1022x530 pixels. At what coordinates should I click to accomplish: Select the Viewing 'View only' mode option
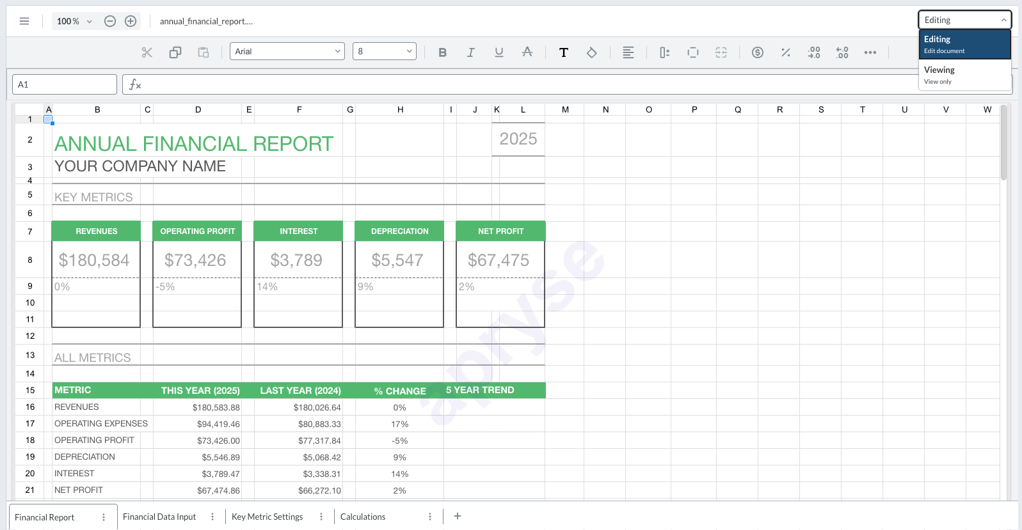click(965, 75)
